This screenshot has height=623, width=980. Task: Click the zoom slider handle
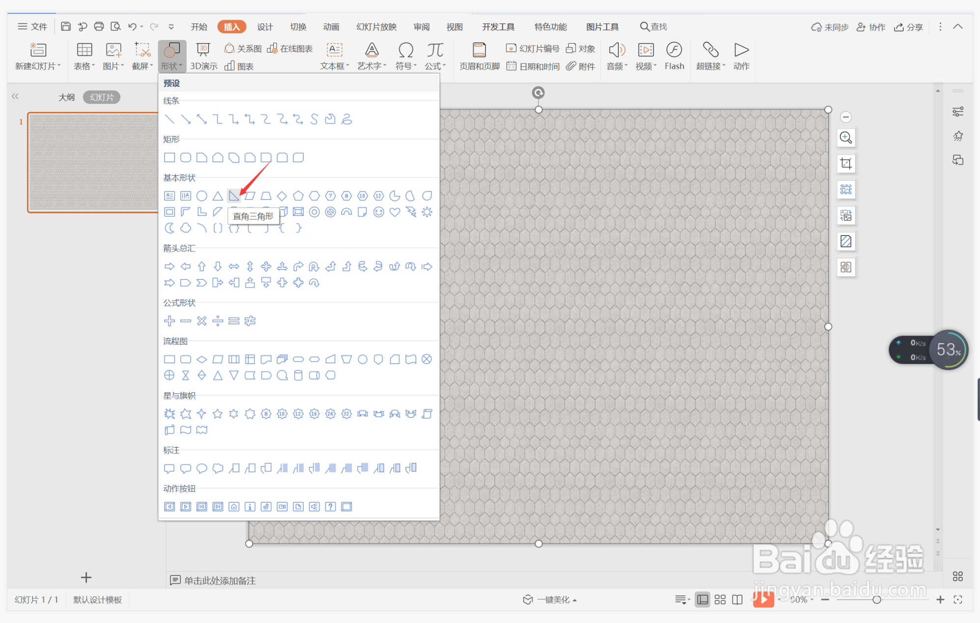(876, 599)
